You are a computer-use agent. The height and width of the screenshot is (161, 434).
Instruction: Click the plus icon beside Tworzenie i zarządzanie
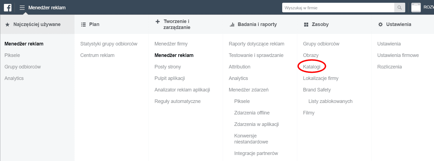(x=157, y=21)
